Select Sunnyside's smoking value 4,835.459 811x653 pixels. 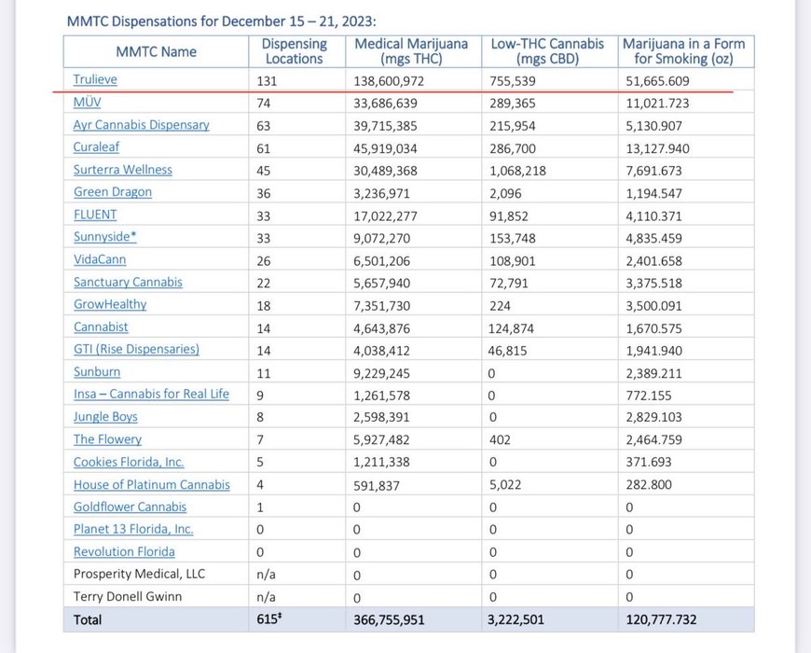click(x=653, y=239)
